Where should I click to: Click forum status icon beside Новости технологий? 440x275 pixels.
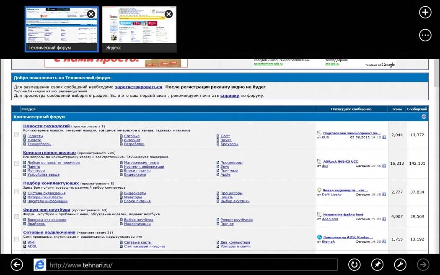[17, 135]
